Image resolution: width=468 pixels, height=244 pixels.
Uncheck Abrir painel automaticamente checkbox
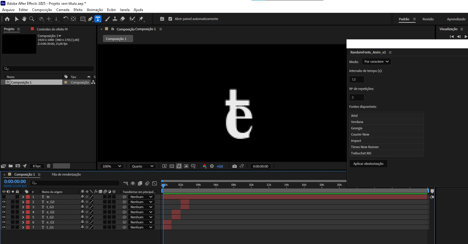coord(170,19)
